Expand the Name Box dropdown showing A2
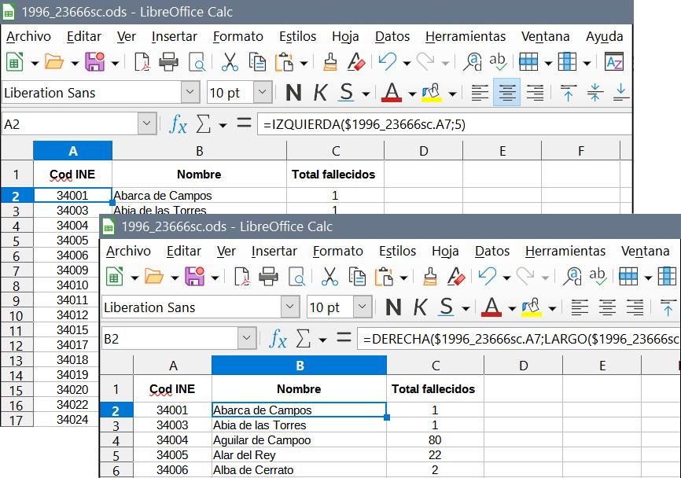The image size is (681, 478). point(147,124)
